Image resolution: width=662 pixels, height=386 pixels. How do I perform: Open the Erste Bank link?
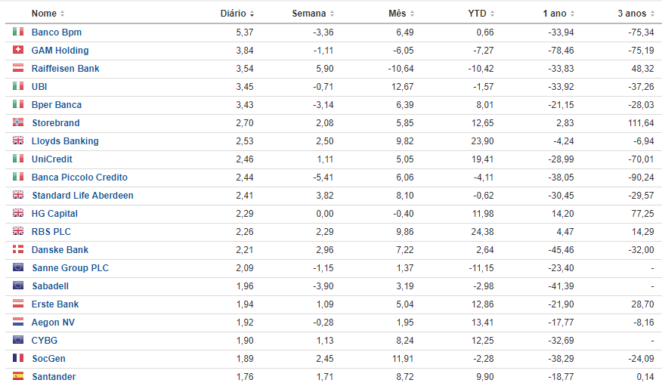55,304
